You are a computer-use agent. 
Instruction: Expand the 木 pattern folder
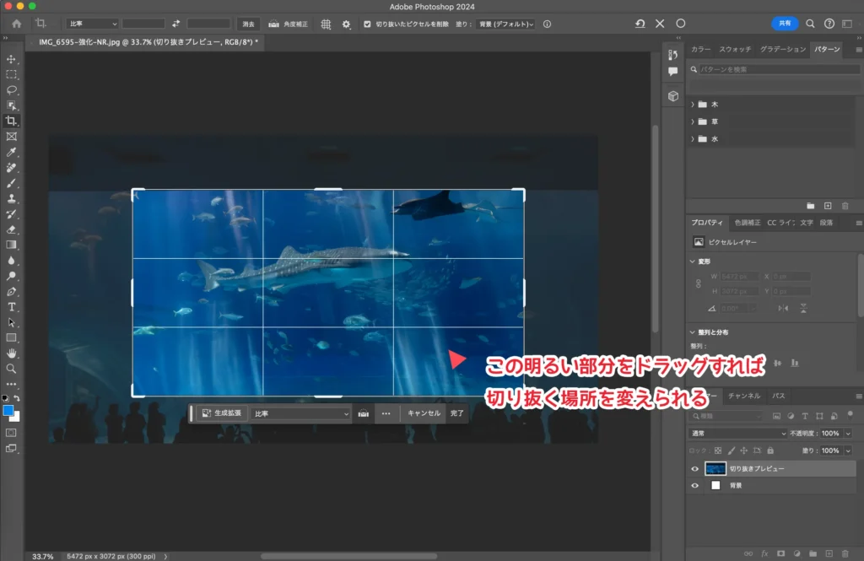(693, 105)
